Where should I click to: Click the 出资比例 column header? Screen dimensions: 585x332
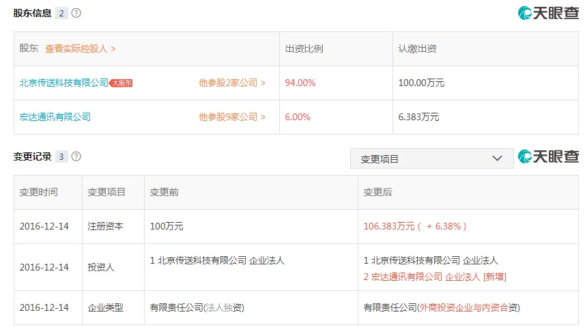click(304, 49)
